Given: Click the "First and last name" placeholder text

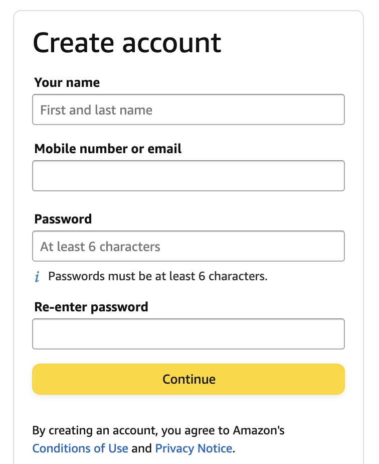Looking at the screenshot, I should click(96, 110).
